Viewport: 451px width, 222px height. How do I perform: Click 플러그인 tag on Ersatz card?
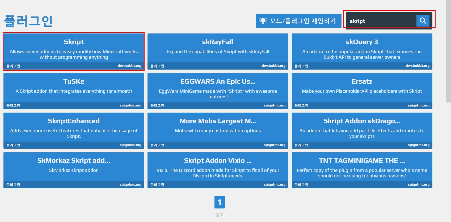301,105
